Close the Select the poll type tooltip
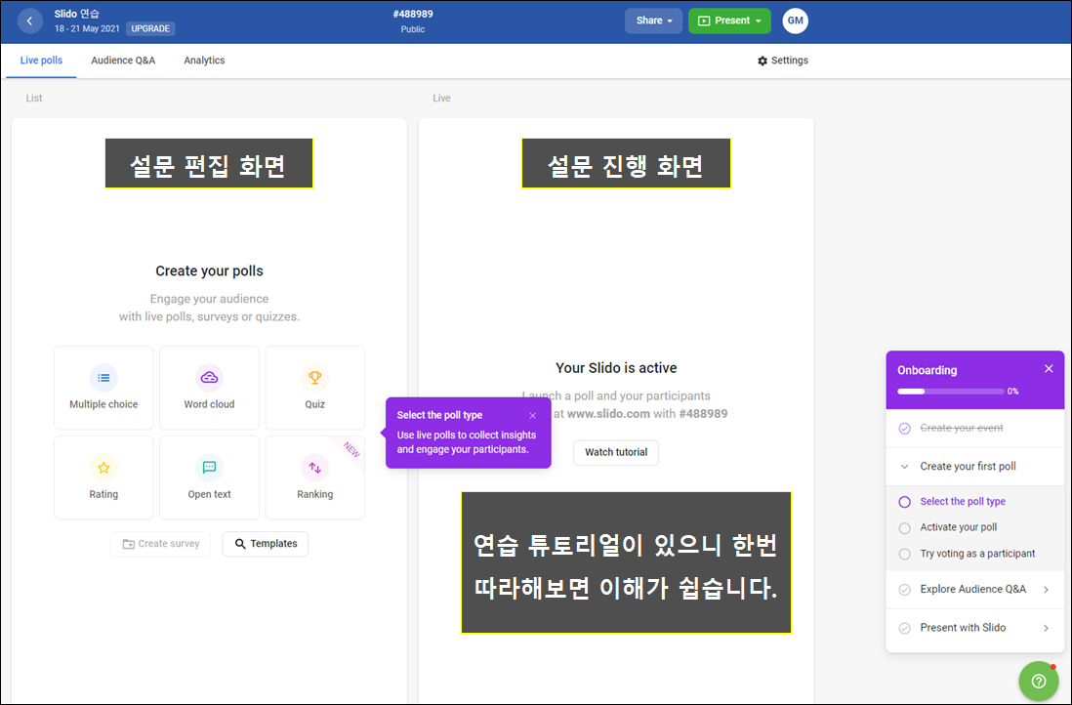The image size is (1072, 705). click(x=532, y=416)
